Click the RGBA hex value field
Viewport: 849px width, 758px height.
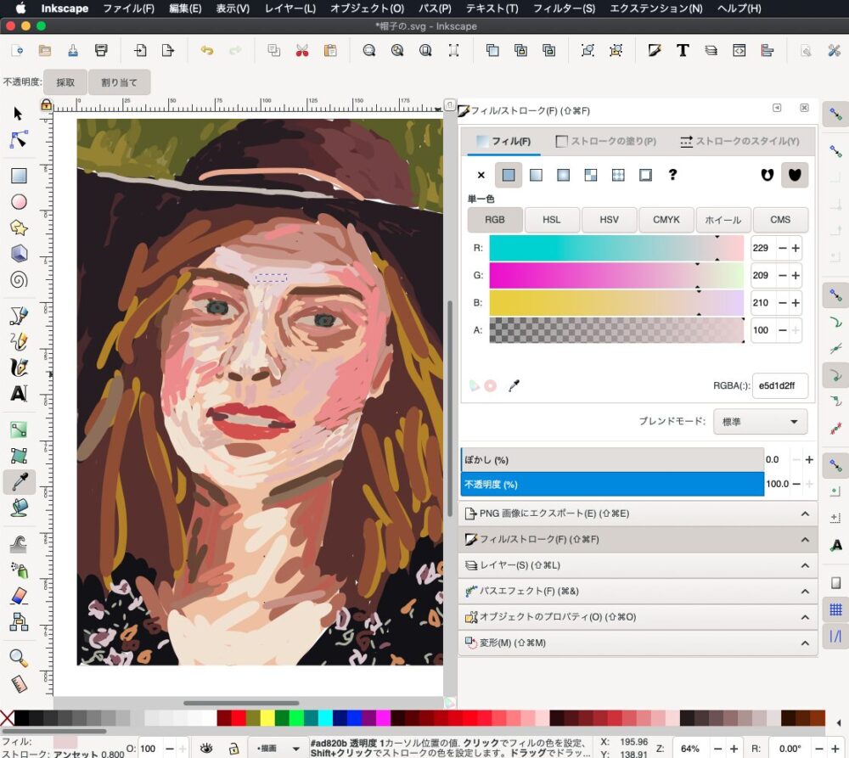tap(779, 385)
